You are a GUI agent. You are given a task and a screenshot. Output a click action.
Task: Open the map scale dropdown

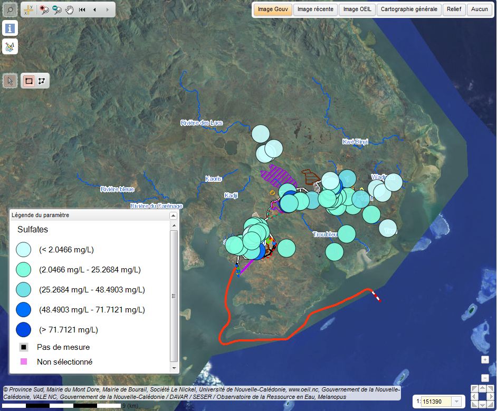click(457, 402)
